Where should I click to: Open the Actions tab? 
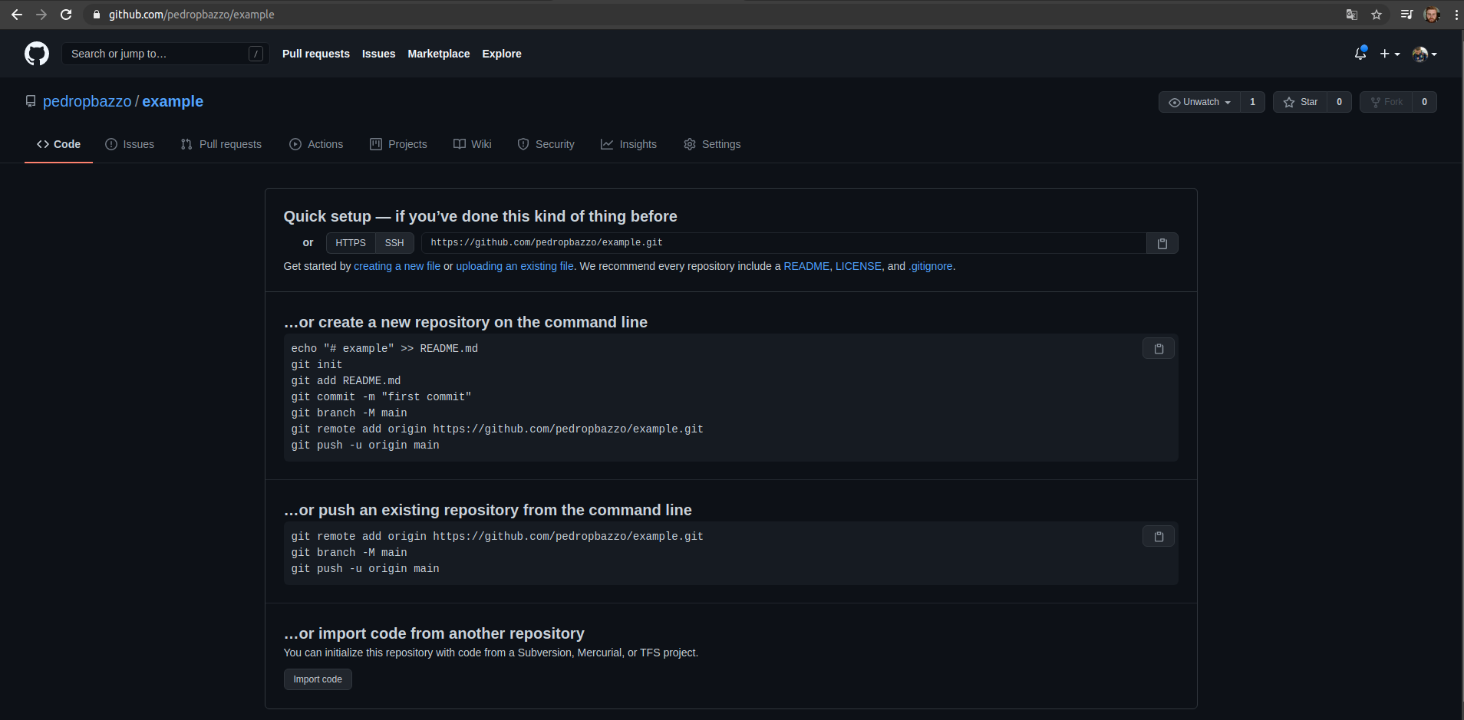tap(316, 144)
